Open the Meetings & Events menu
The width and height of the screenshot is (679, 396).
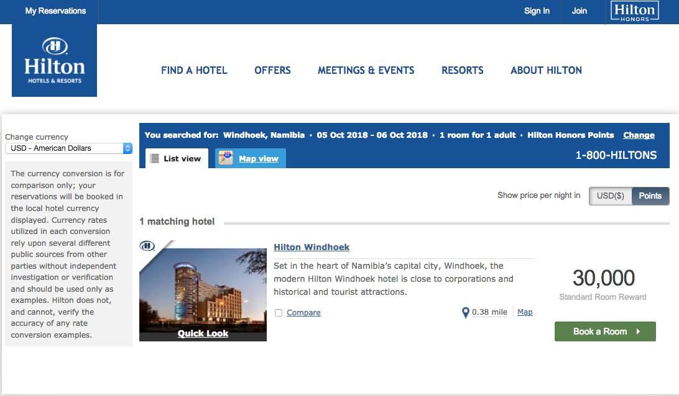(x=366, y=71)
